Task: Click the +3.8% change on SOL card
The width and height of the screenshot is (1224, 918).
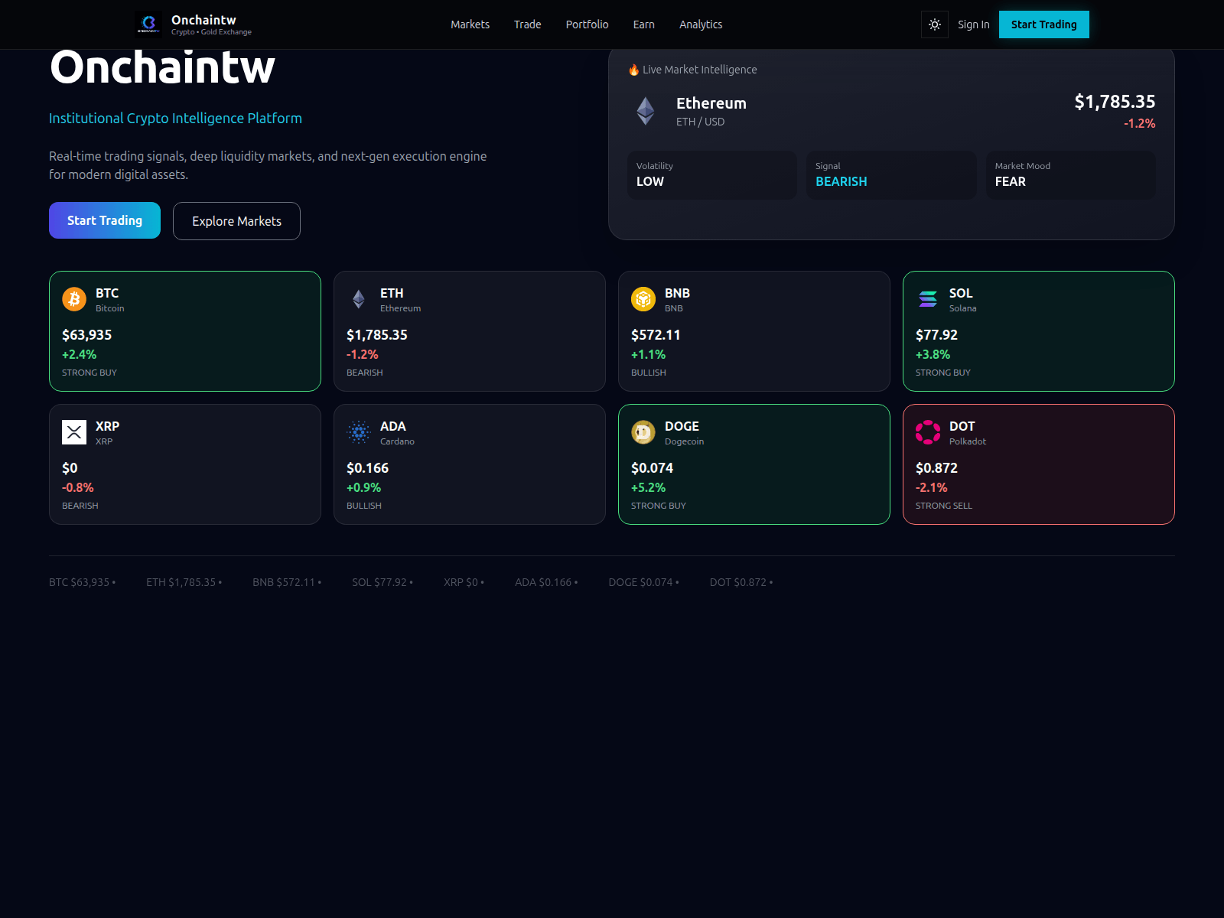Action: (x=933, y=355)
